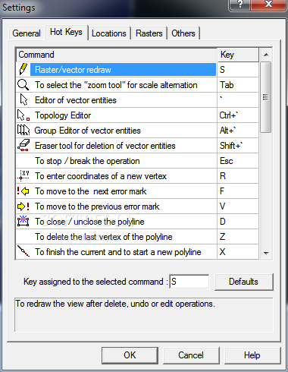Viewport: 288px width, 372px height.
Task: Click the magnifier zoom tool icon
Action: pyautogui.click(x=23, y=84)
